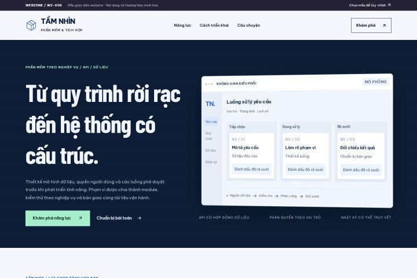This screenshot has width=417, height=278.
Task: Click the arrow between Nguồn dữ liệu and Kiểm tra
Action: click(255, 196)
